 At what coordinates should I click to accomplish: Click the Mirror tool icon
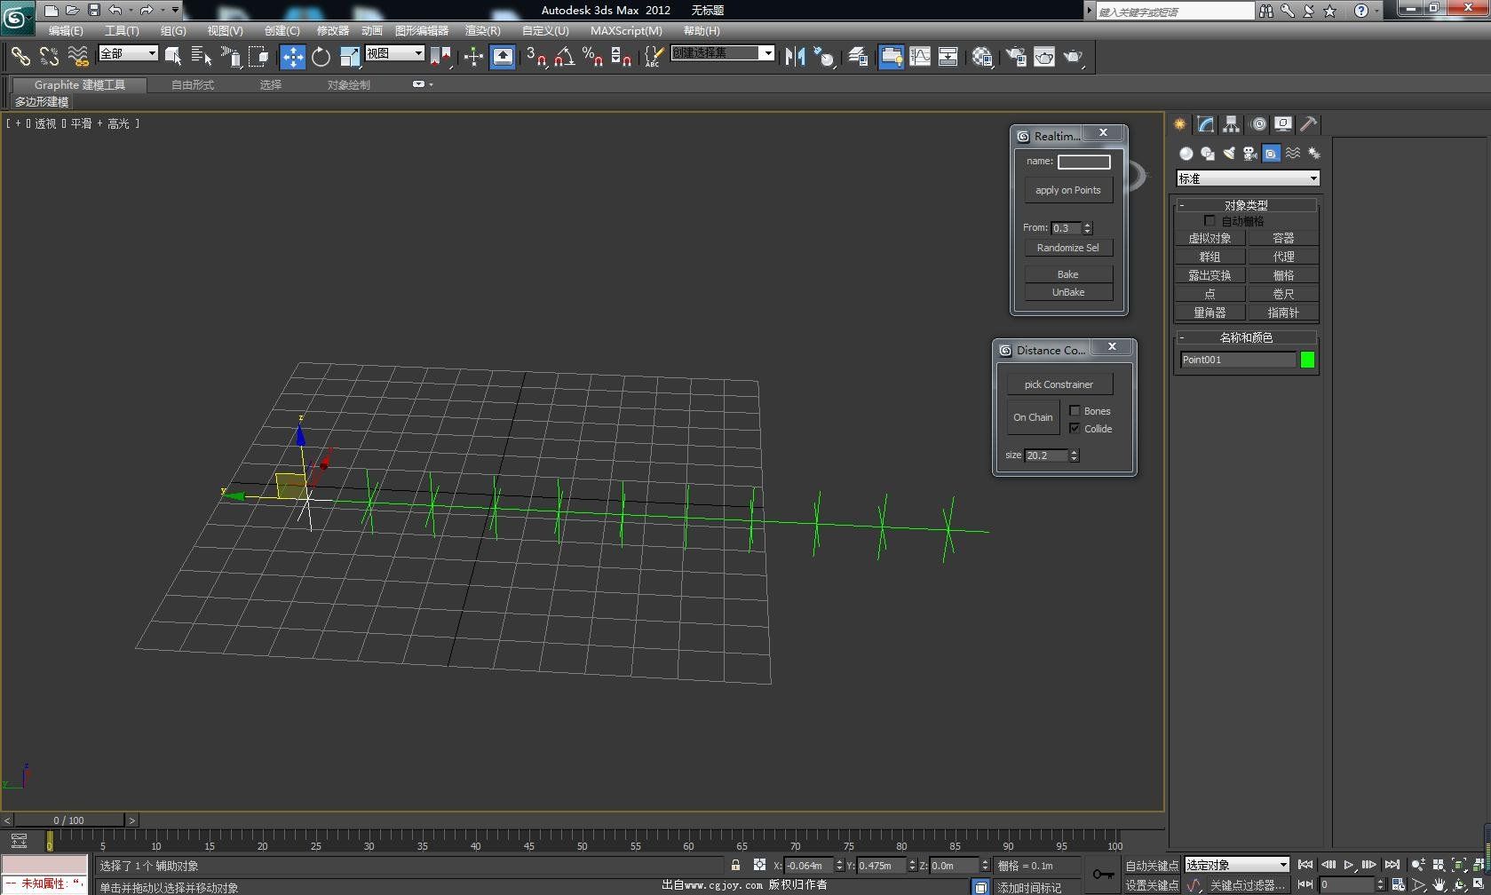pos(796,57)
